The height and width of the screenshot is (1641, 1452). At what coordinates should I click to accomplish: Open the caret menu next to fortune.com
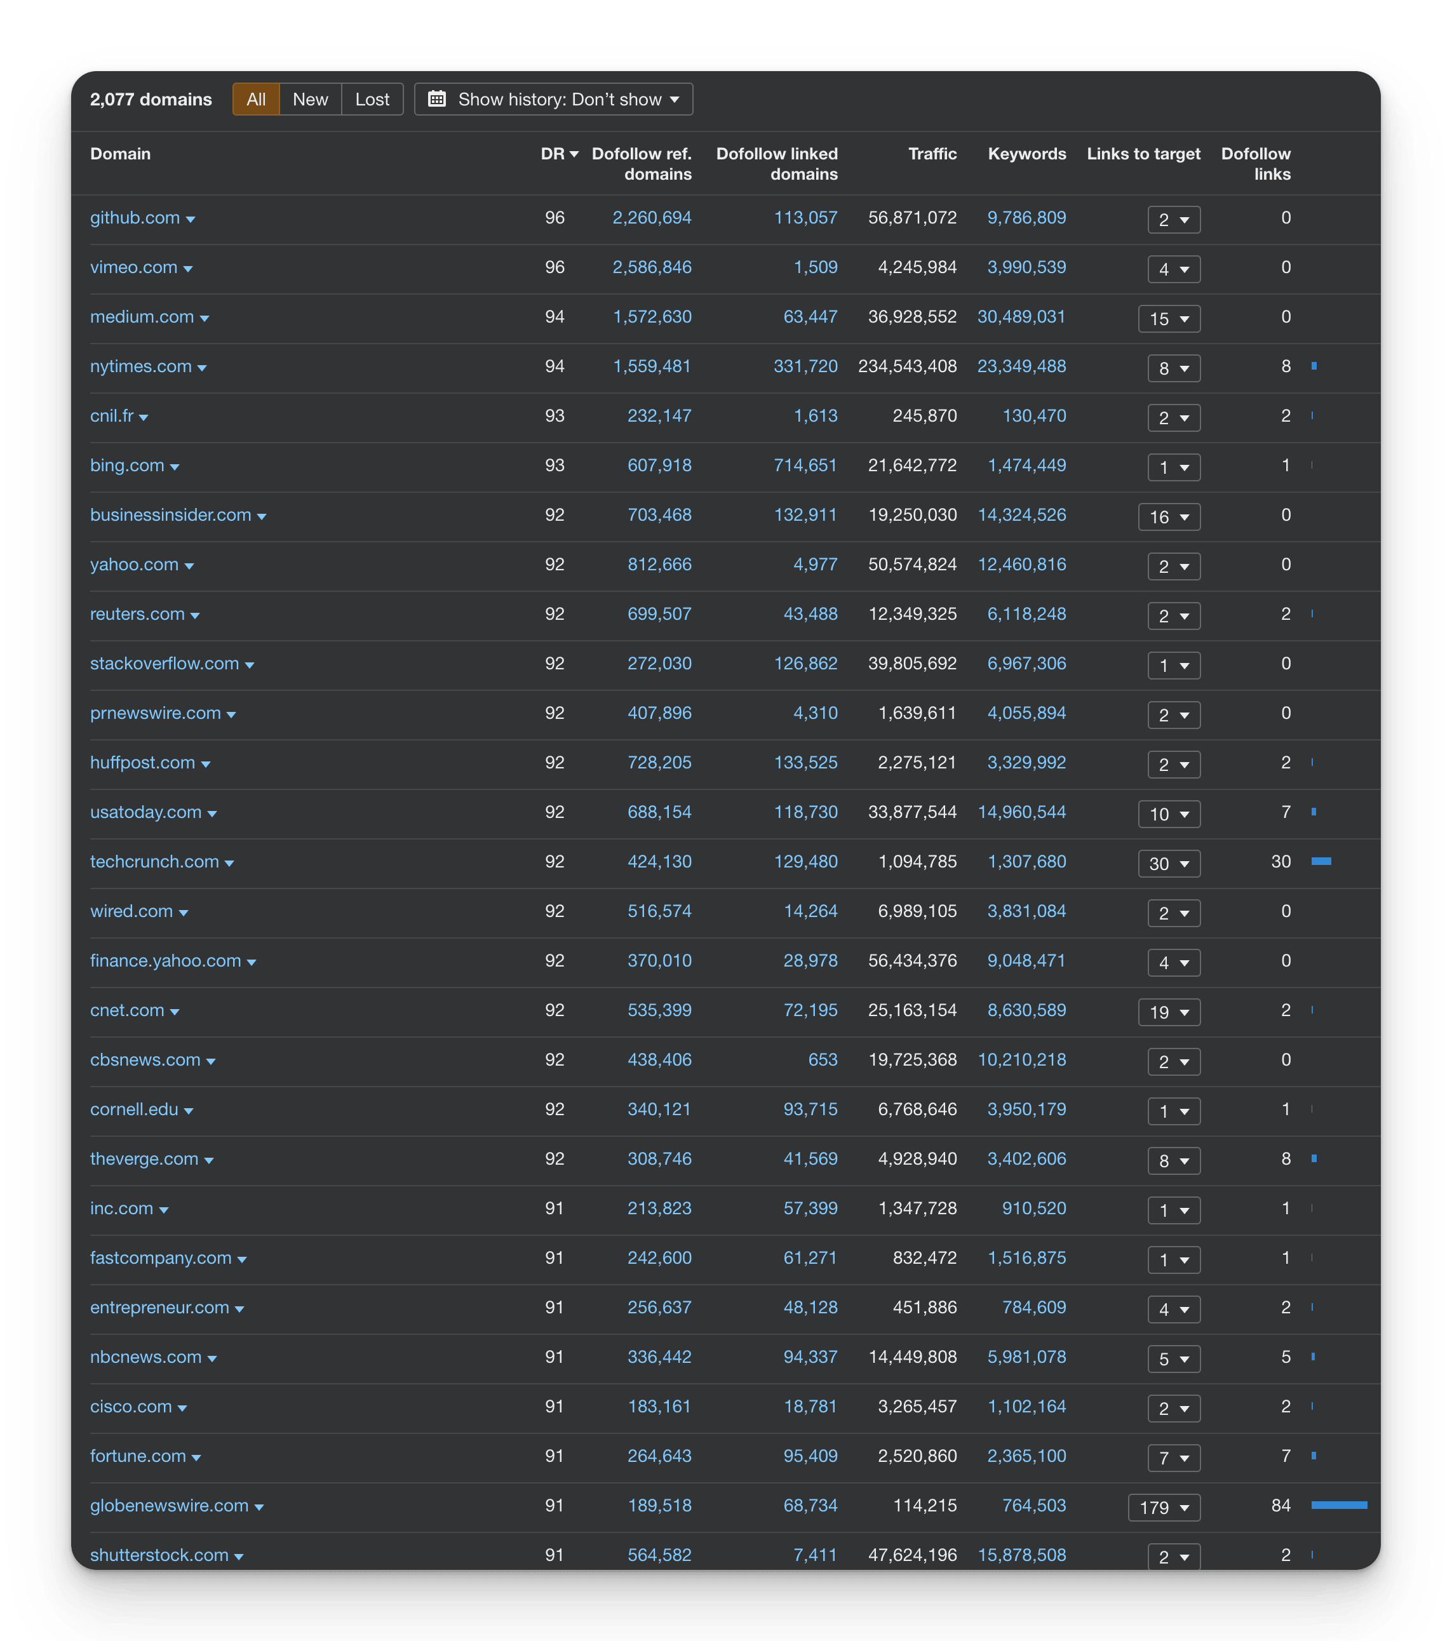tap(196, 1458)
